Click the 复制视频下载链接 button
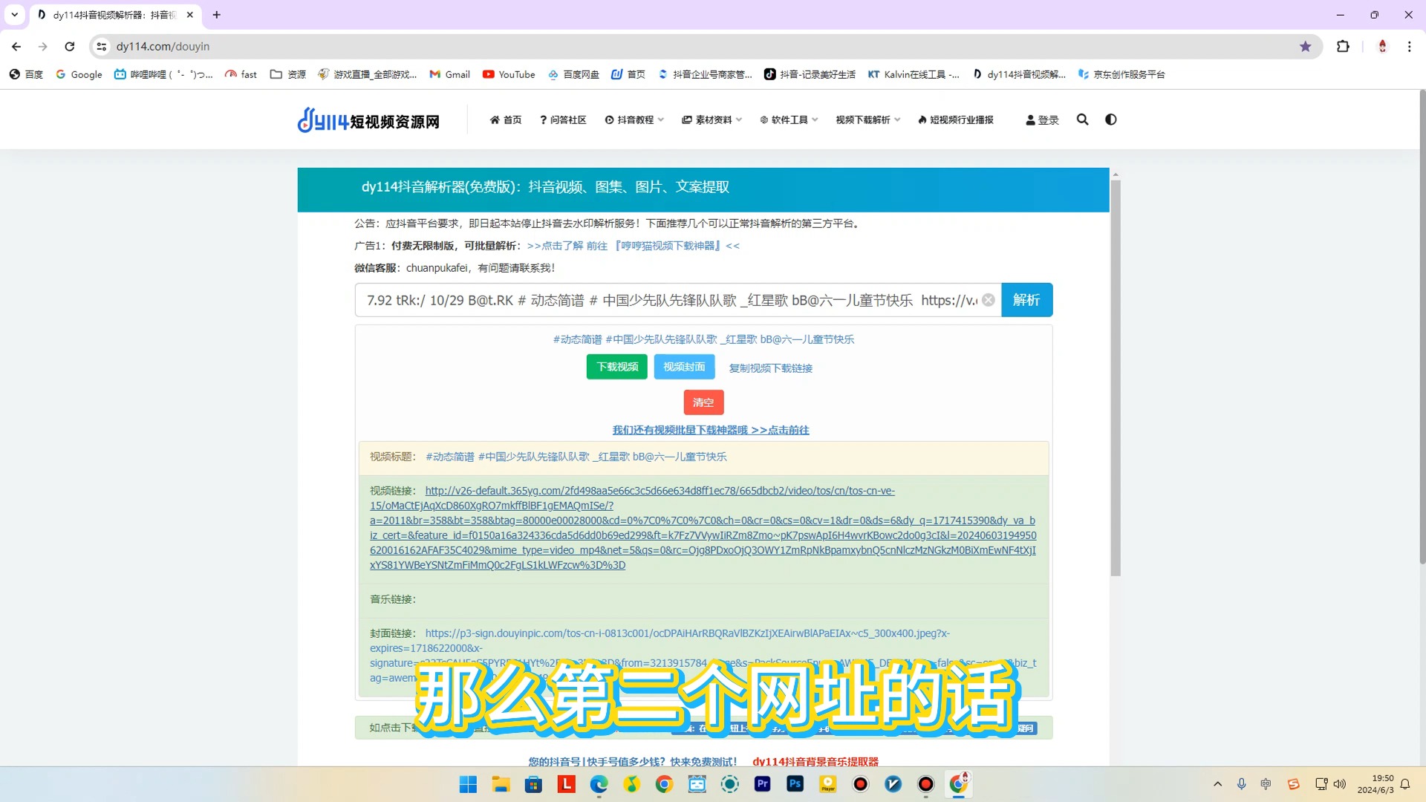 point(771,368)
